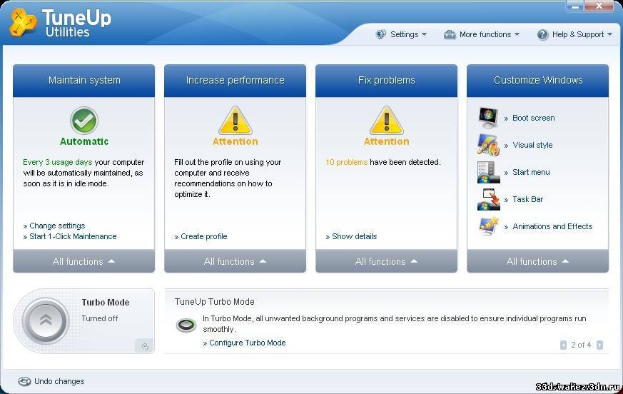Screen dimensions: 623x394
Task: Click the green 'Automatic' status label
Action: (x=84, y=141)
